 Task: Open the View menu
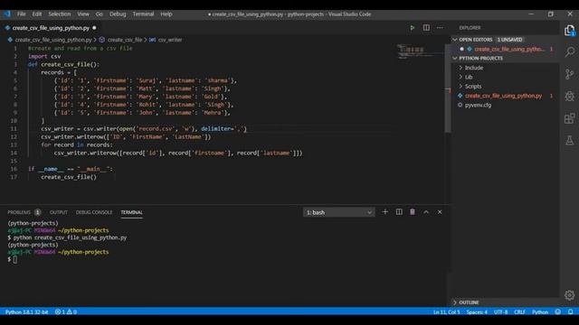83,14
